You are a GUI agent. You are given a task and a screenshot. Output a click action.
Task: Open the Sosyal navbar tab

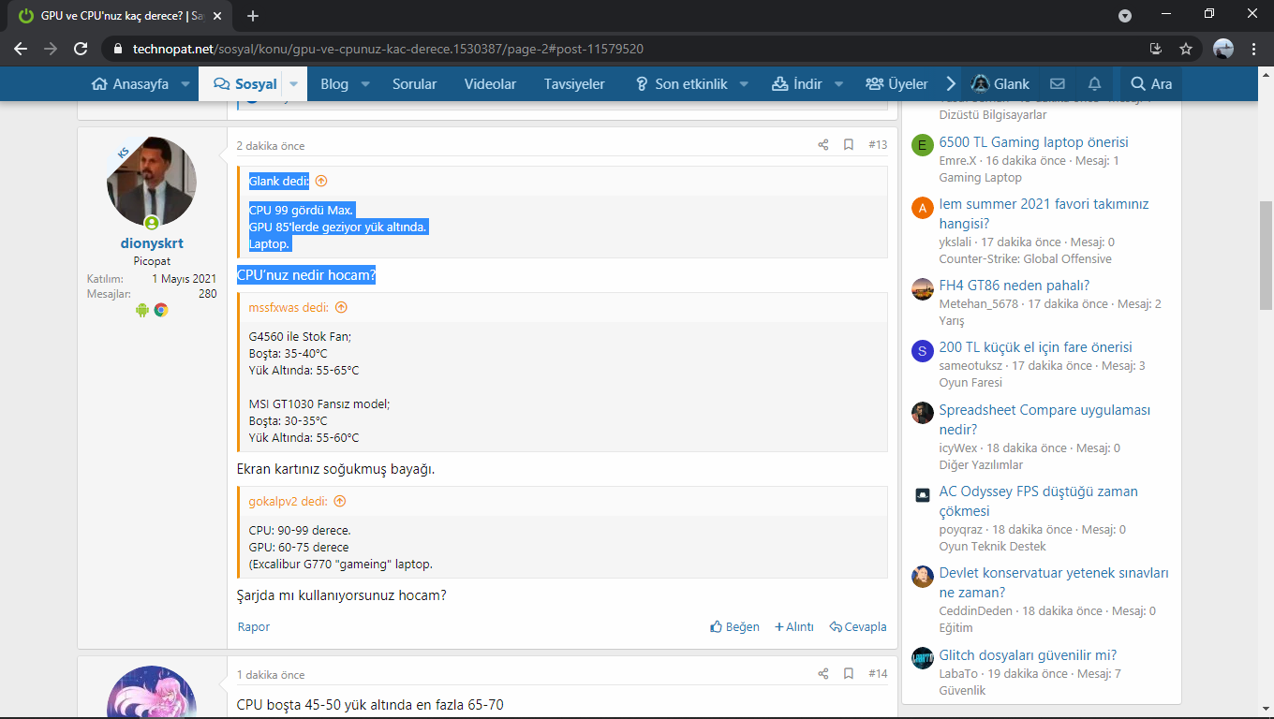coord(245,84)
